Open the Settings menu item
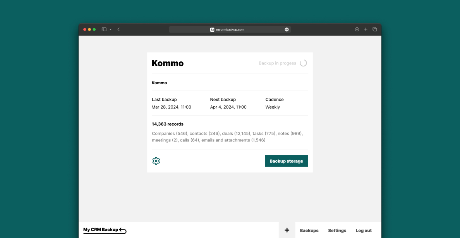Screen dimensions: 460x238 (x=337, y=231)
